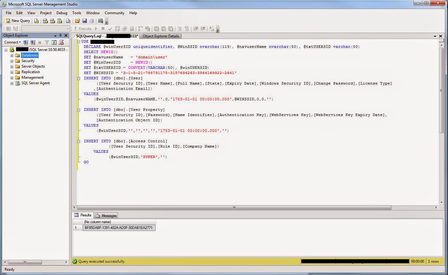Open a new query window
This screenshot has width=448, height=275.
coord(18,21)
